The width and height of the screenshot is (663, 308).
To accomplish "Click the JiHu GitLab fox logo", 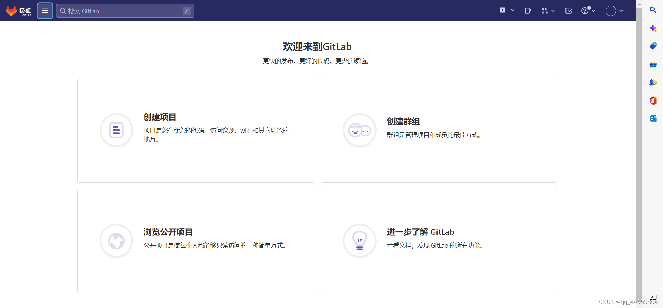I will point(18,11).
